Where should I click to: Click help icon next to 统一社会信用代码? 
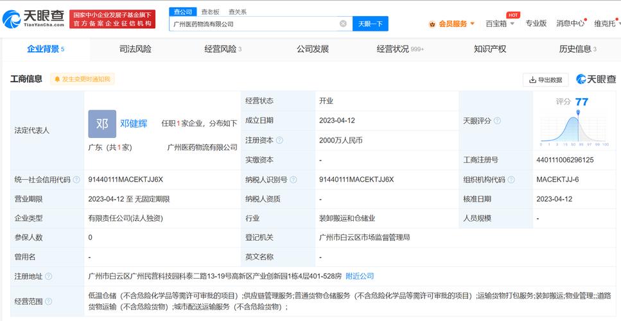76,180
